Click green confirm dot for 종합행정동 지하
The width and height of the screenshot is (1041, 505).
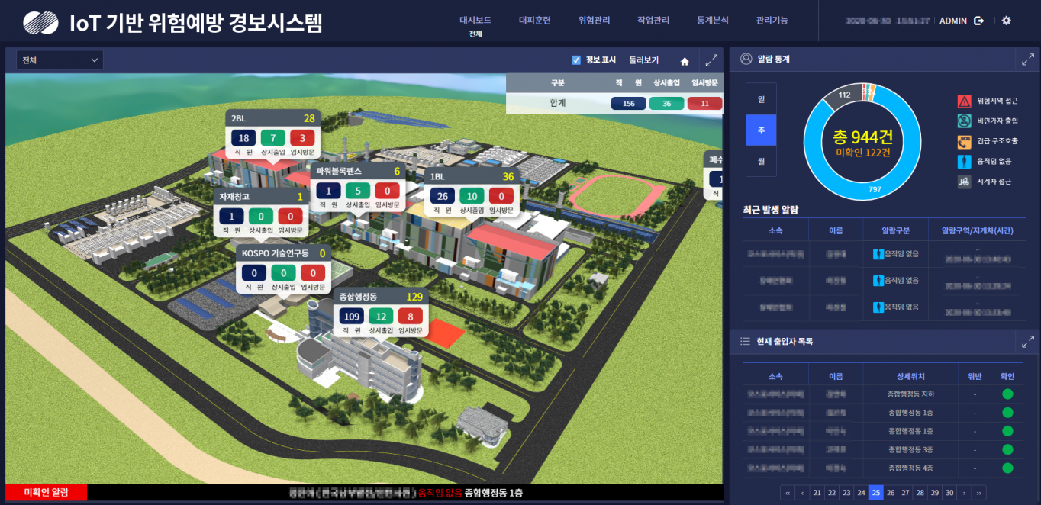1007,394
